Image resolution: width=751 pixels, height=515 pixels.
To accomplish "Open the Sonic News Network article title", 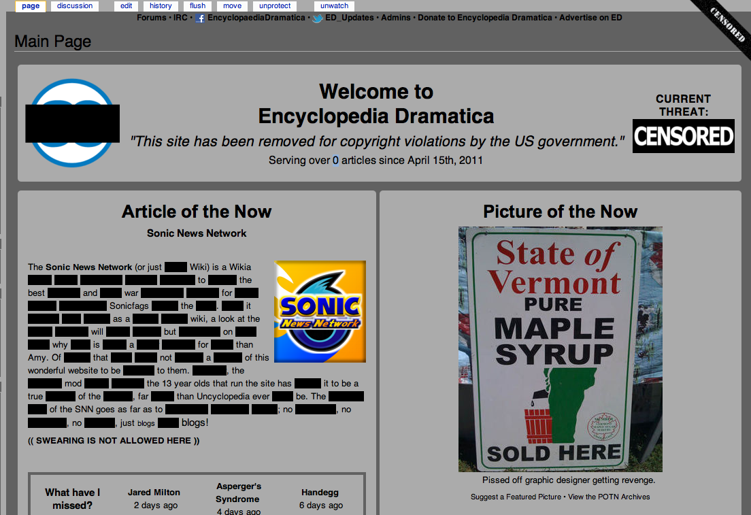I will (197, 233).
